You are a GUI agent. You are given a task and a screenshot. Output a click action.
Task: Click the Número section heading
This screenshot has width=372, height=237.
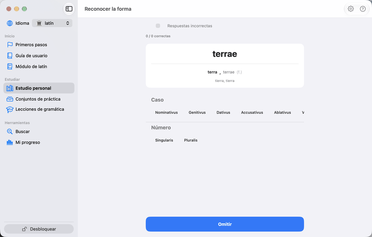click(161, 128)
